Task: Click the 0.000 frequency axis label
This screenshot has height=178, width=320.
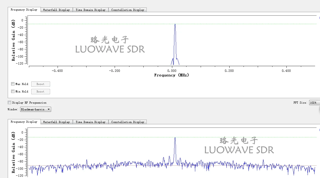Action: tap(172, 71)
